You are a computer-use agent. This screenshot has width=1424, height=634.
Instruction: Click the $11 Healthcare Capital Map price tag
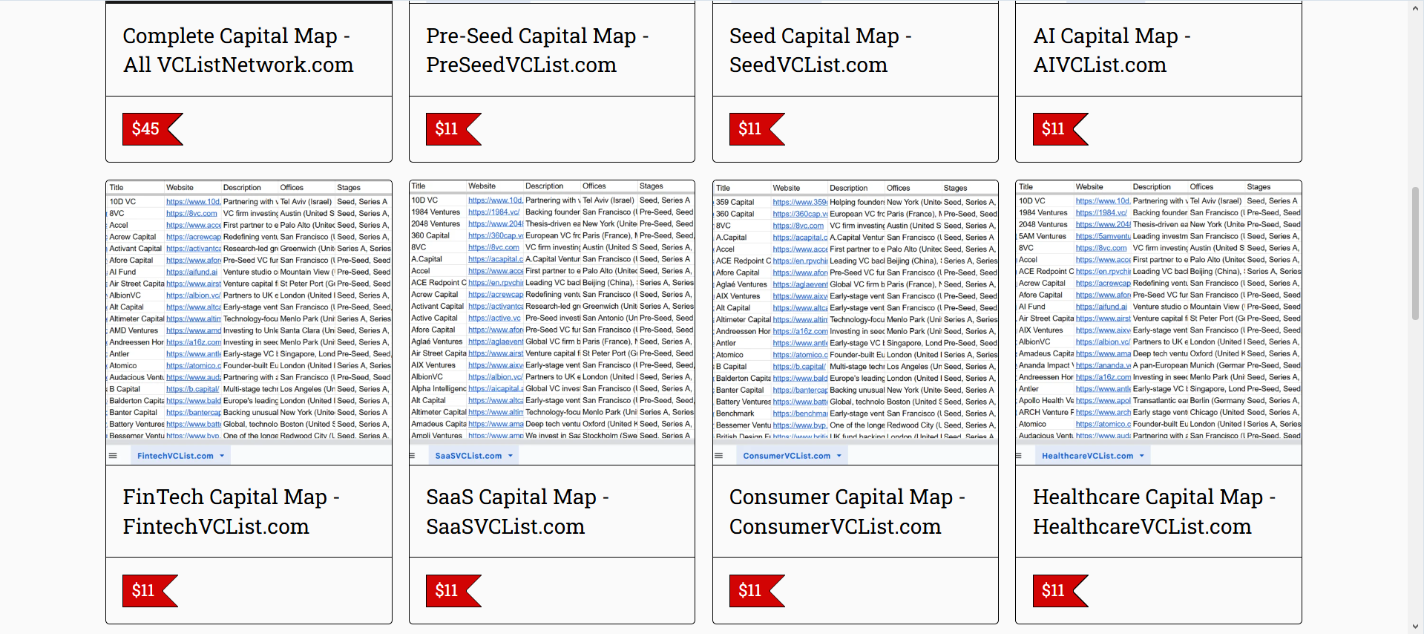(1060, 591)
